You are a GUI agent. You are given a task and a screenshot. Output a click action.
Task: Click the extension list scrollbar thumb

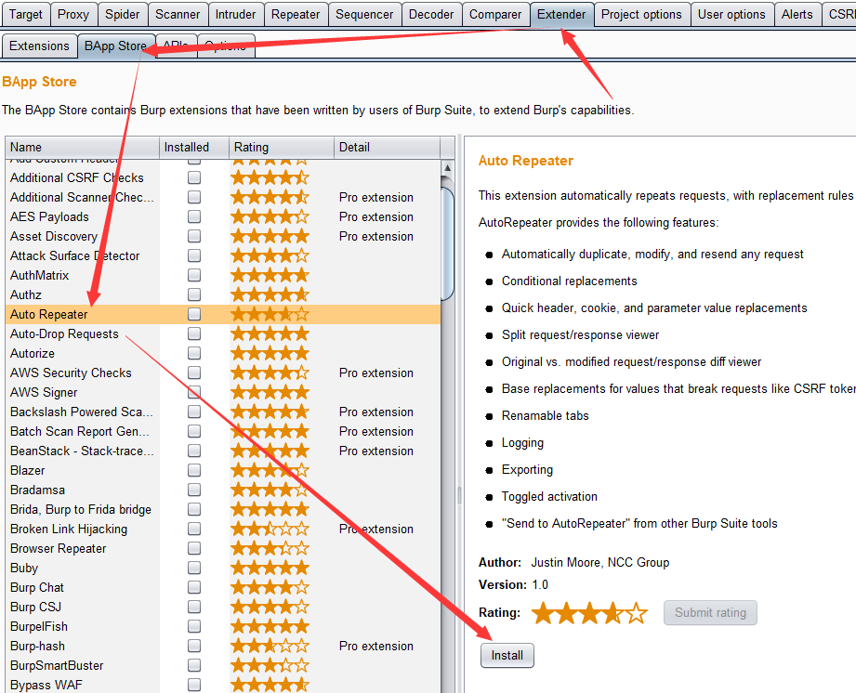point(447,243)
